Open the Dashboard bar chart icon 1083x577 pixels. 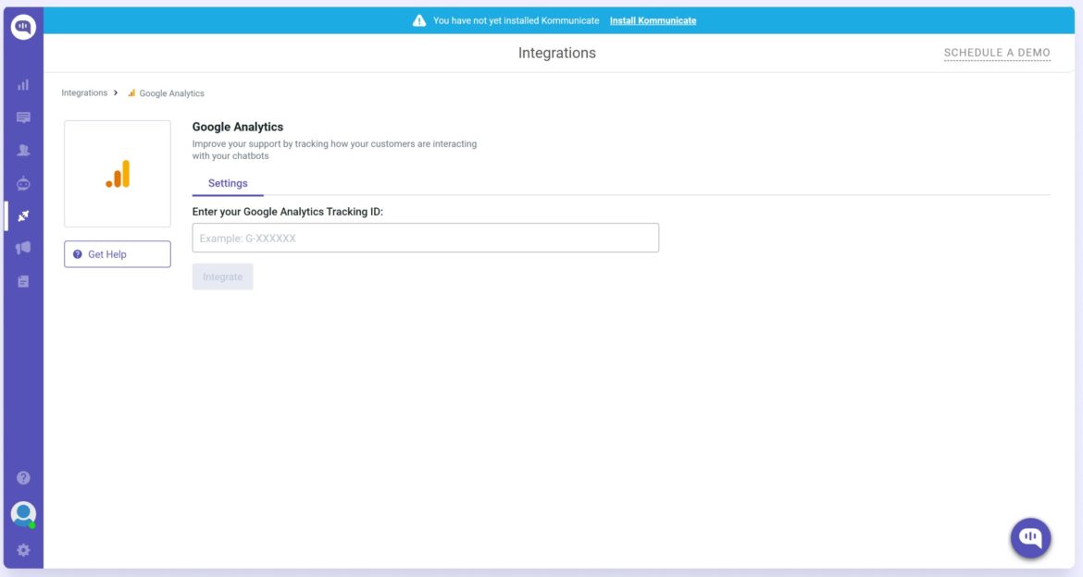pyautogui.click(x=23, y=85)
